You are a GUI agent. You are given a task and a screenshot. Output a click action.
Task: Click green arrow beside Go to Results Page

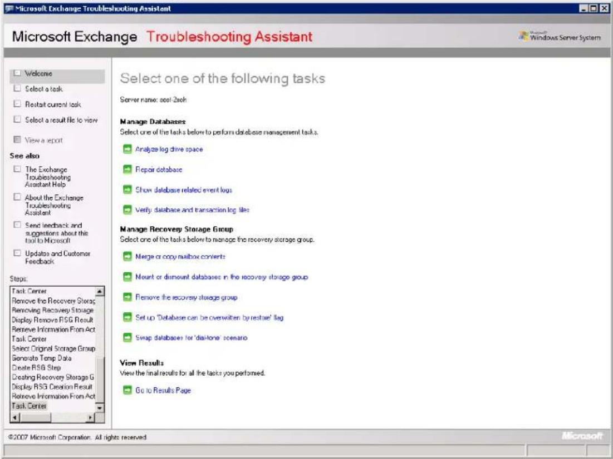pos(127,390)
